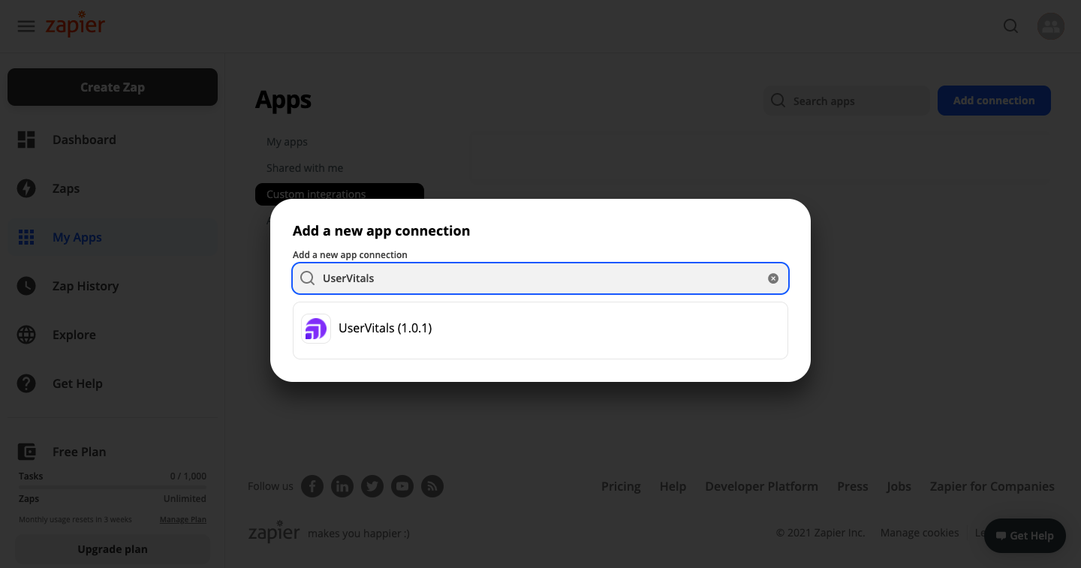Click the Add connection button

pyautogui.click(x=994, y=101)
